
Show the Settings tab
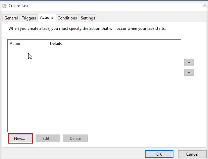click(x=88, y=18)
